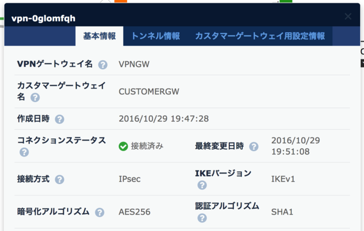Show help for IKEバージョン

coord(202,185)
